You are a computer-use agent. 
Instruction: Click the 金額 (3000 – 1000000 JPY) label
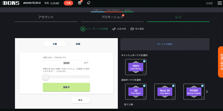click(x=54, y=58)
